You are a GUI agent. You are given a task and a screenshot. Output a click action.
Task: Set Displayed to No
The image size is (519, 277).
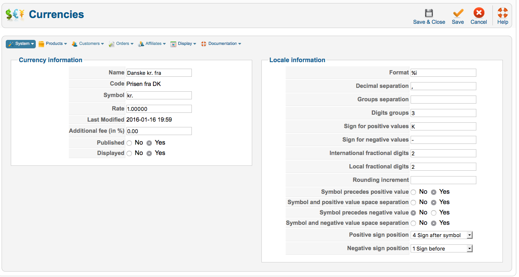pyautogui.click(x=129, y=153)
